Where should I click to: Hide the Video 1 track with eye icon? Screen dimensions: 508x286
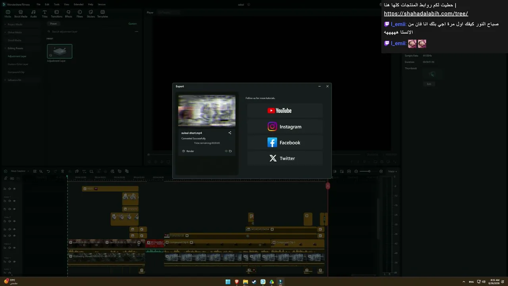tap(14, 262)
